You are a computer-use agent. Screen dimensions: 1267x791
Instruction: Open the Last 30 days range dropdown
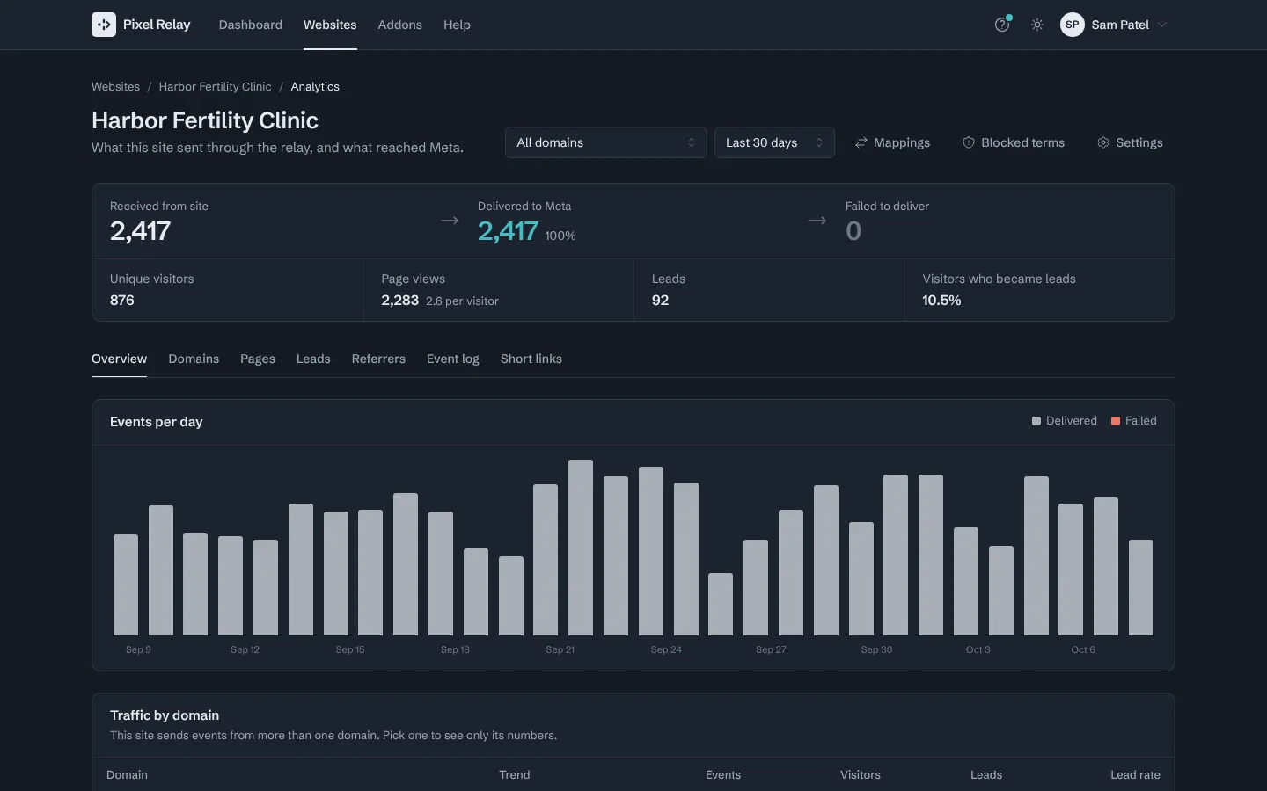[774, 142]
